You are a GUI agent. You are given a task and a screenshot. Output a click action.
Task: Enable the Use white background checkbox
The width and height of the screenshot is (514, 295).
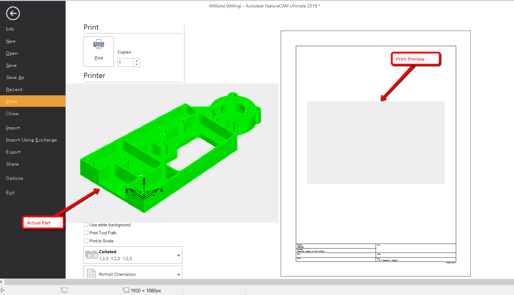tap(86, 225)
